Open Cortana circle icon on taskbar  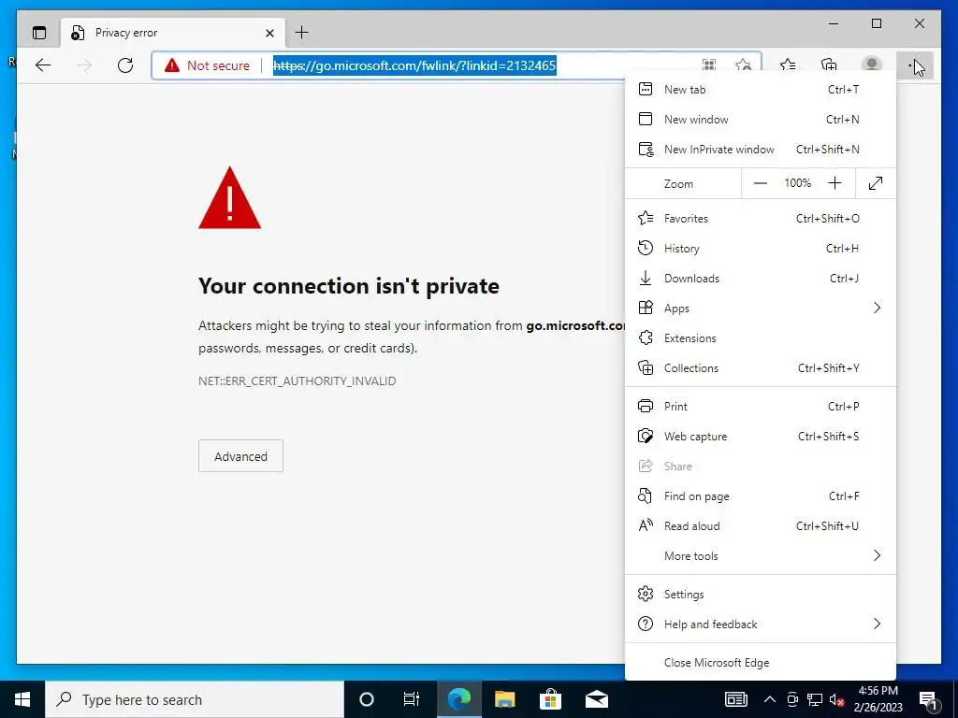tap(367, 699)
